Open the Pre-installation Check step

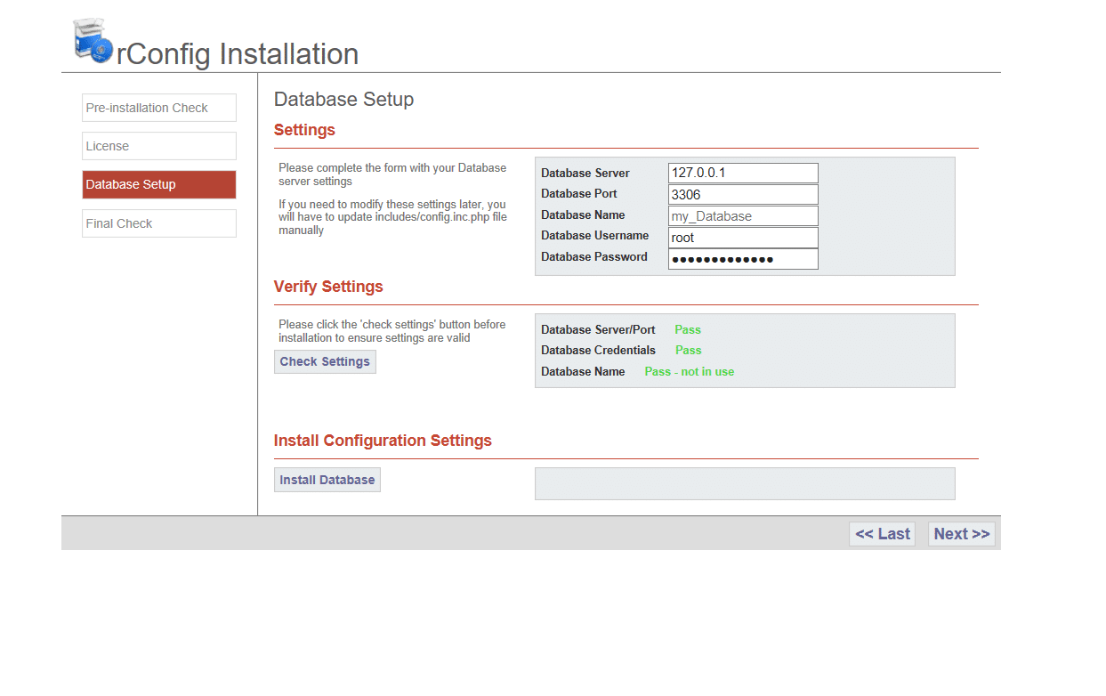159,108
